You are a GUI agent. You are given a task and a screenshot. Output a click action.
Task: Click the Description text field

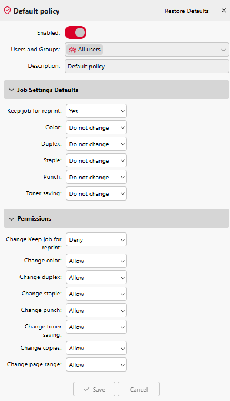click(147, 66)
